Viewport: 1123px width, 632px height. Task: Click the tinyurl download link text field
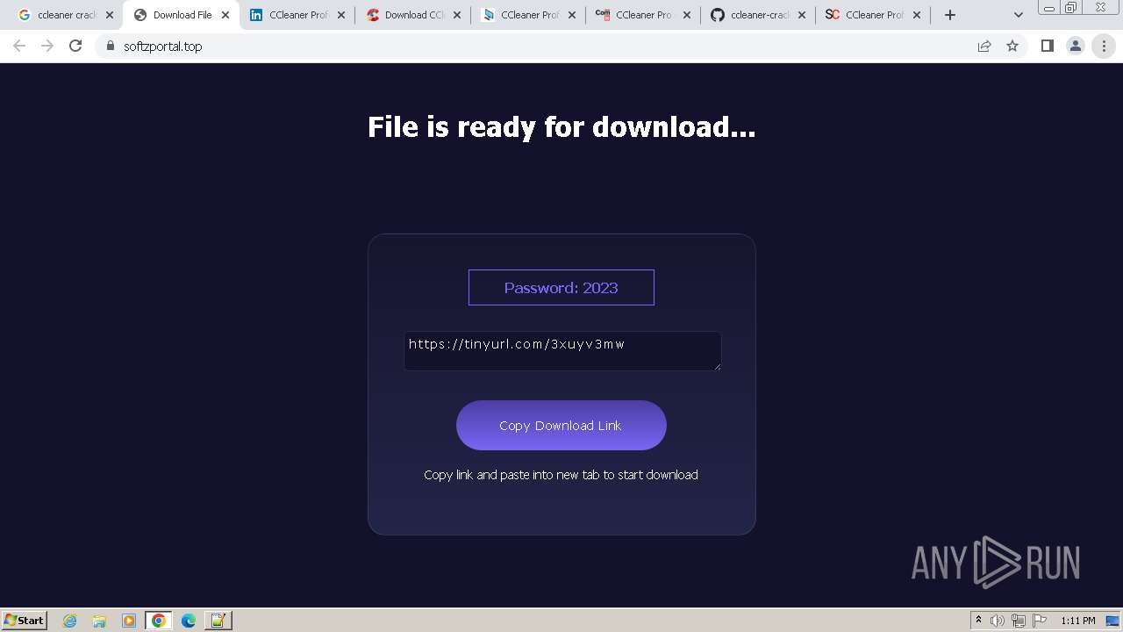[x=562, y=351]
